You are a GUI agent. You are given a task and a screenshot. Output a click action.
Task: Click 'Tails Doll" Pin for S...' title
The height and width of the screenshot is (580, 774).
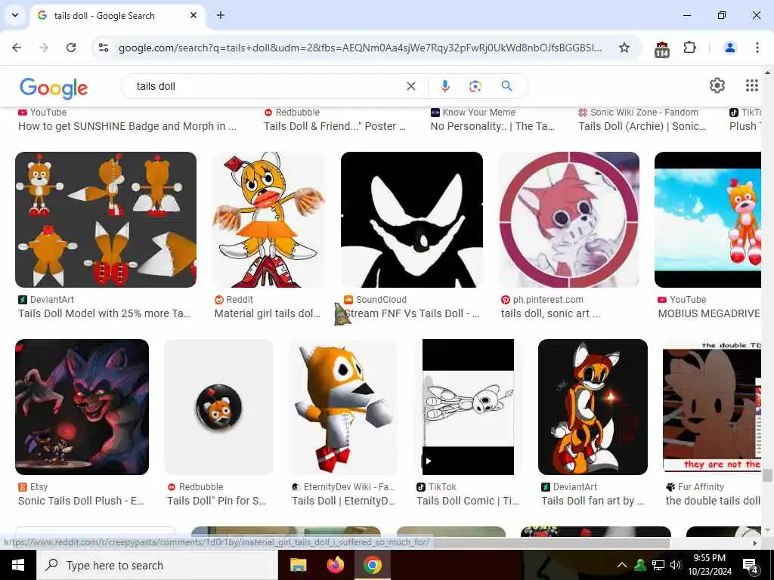tap(216, 501)
